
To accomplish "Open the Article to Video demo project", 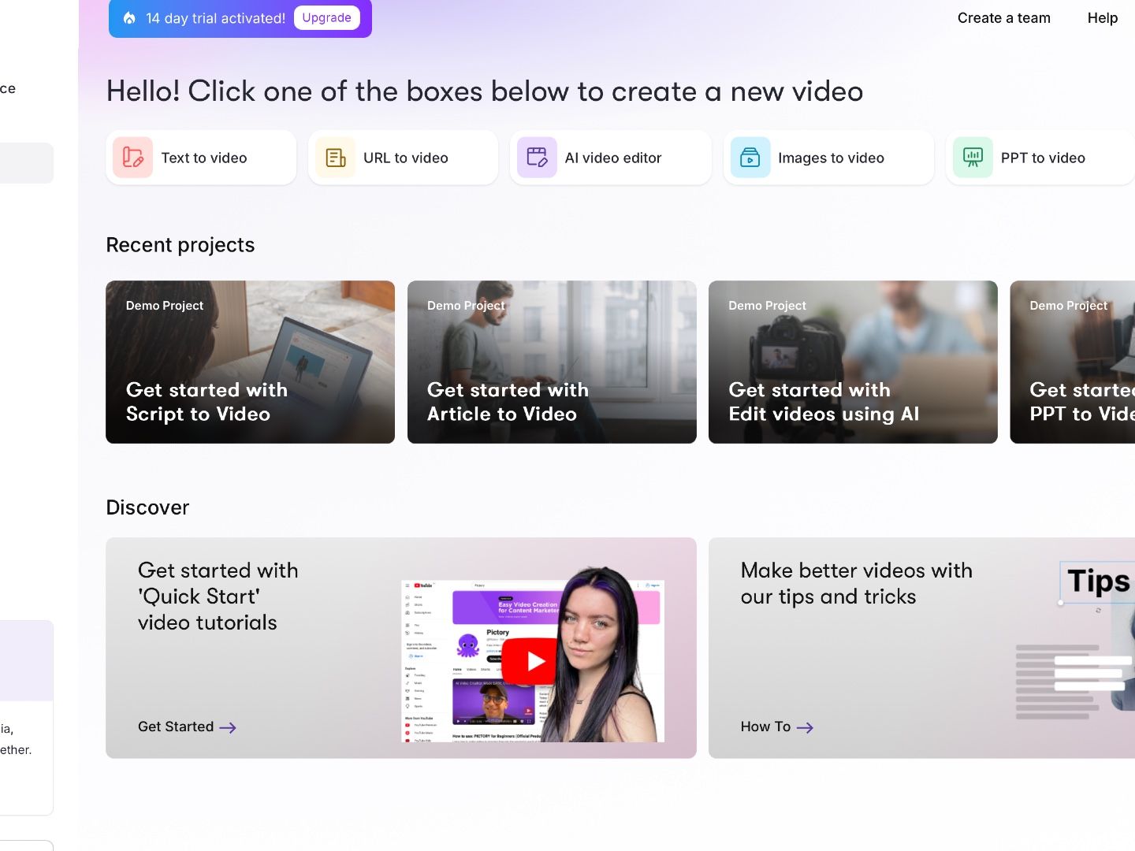I will pos(551,362).
